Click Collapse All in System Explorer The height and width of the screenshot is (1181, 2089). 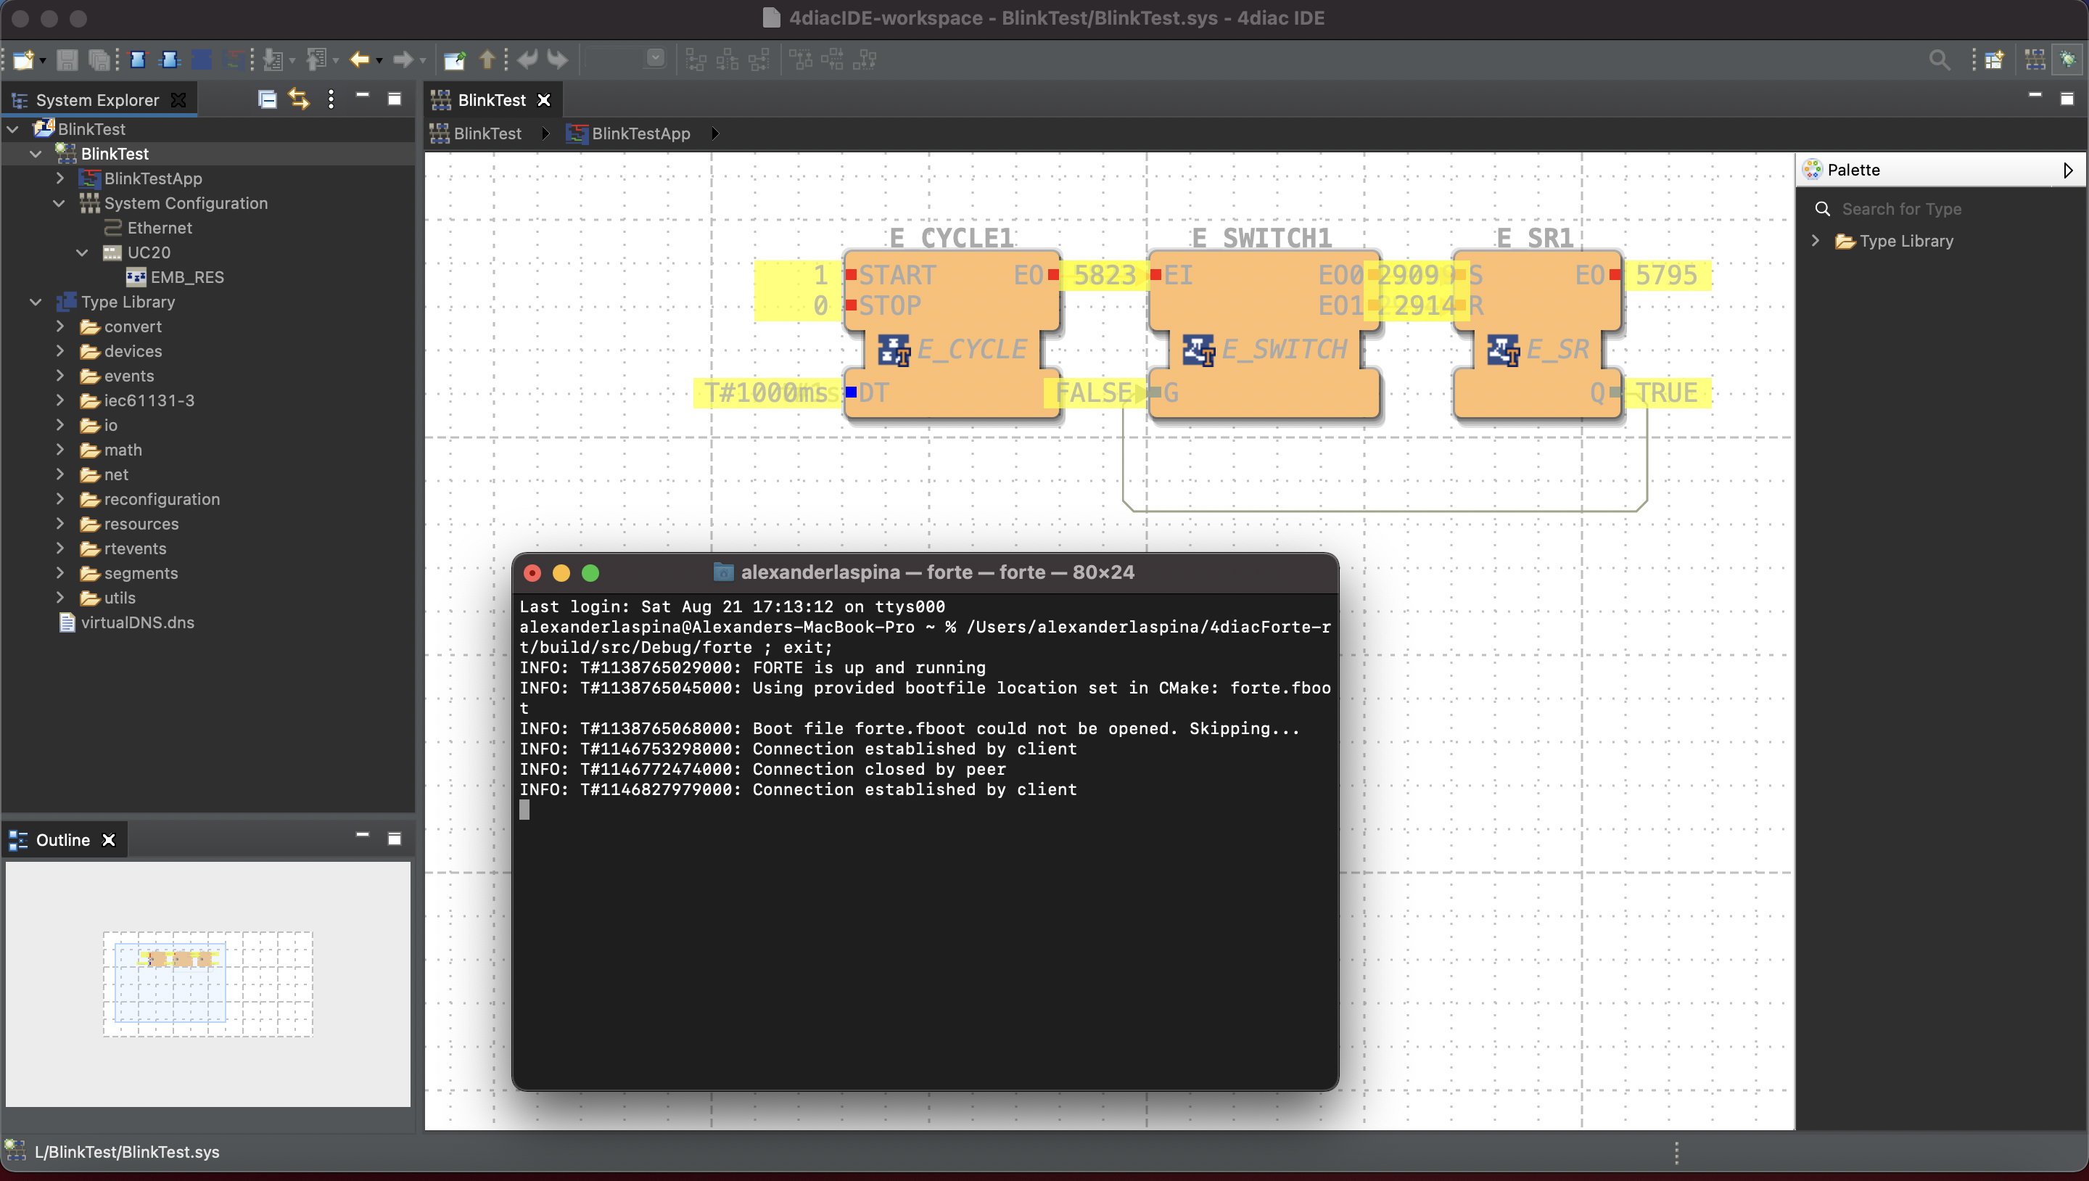coord(267,99)
